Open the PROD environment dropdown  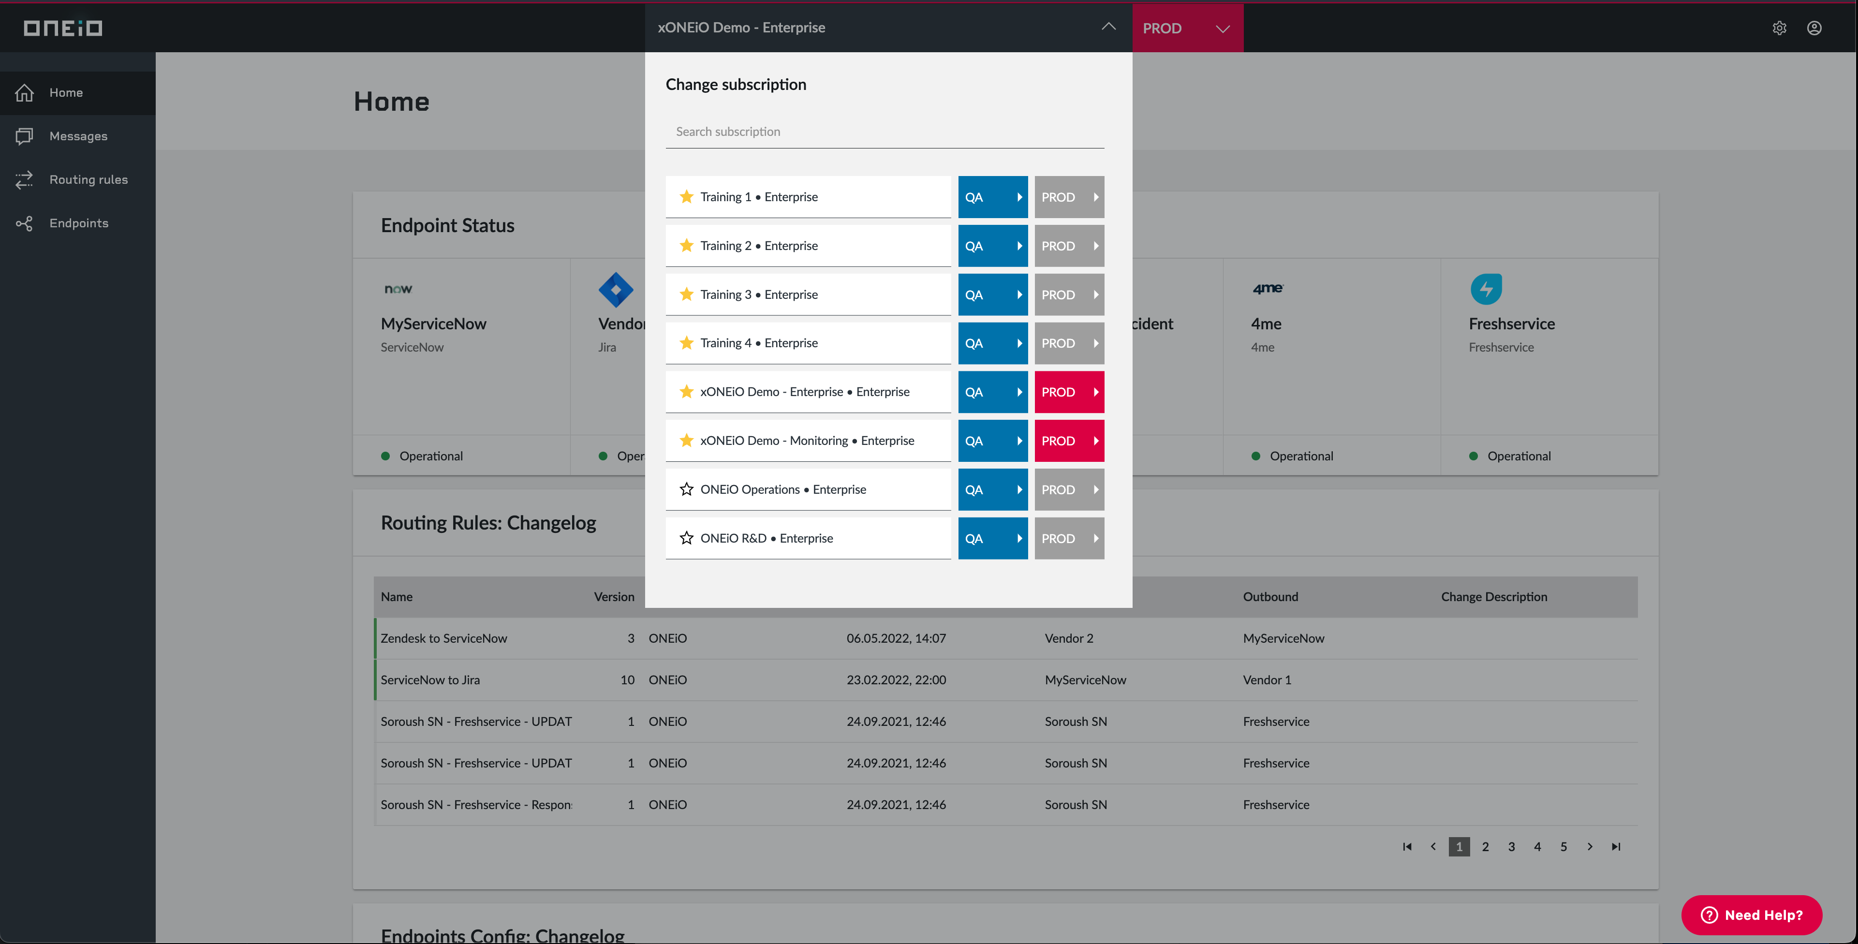(x=1187, y=28)
